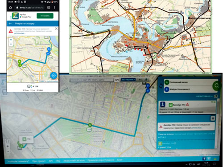This screenshot has height=167, width=223.
Task: Tap the A 114 route summary at the phone bottom
Action: [33, 86]
